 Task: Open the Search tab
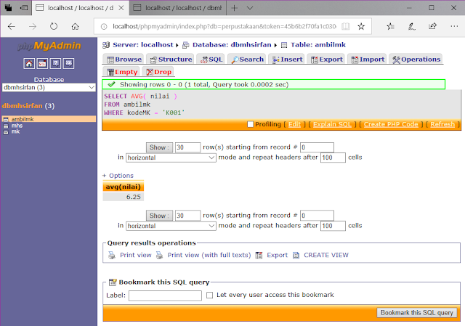point(248,60)
